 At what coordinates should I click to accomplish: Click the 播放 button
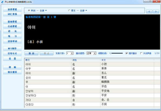coord(31,53)
